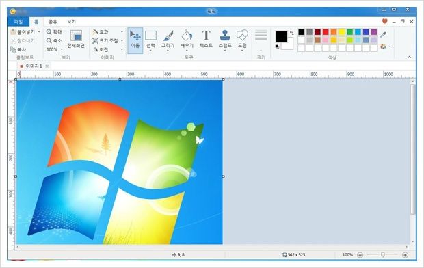
Task: Switch to the 공유 (Share) ribbon tab
Action: (x=53, y=22)
